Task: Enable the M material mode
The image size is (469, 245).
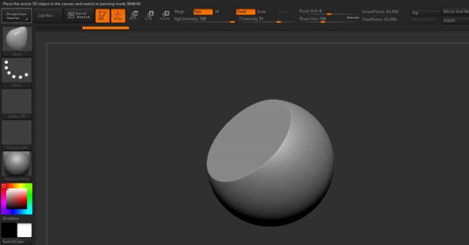Action: pos(217,11)
